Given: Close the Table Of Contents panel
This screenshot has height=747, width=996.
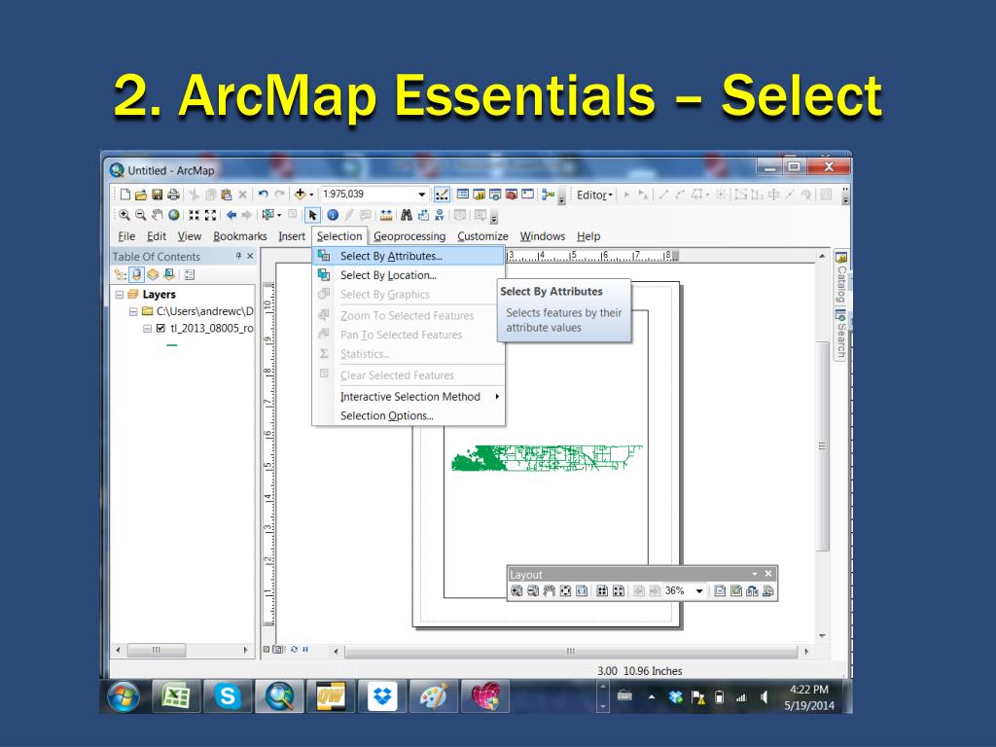Looking at the screenshot, I should 250,256.
